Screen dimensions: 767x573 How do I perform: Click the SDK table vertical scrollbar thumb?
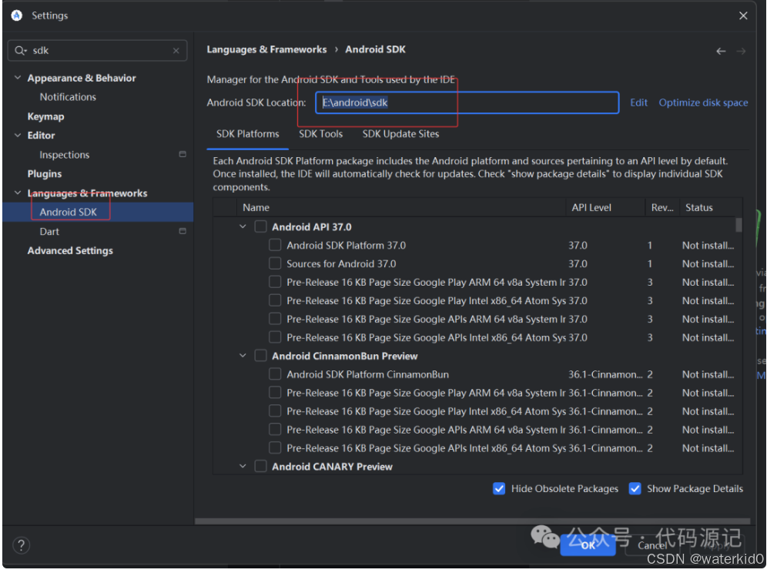point(739,225)
